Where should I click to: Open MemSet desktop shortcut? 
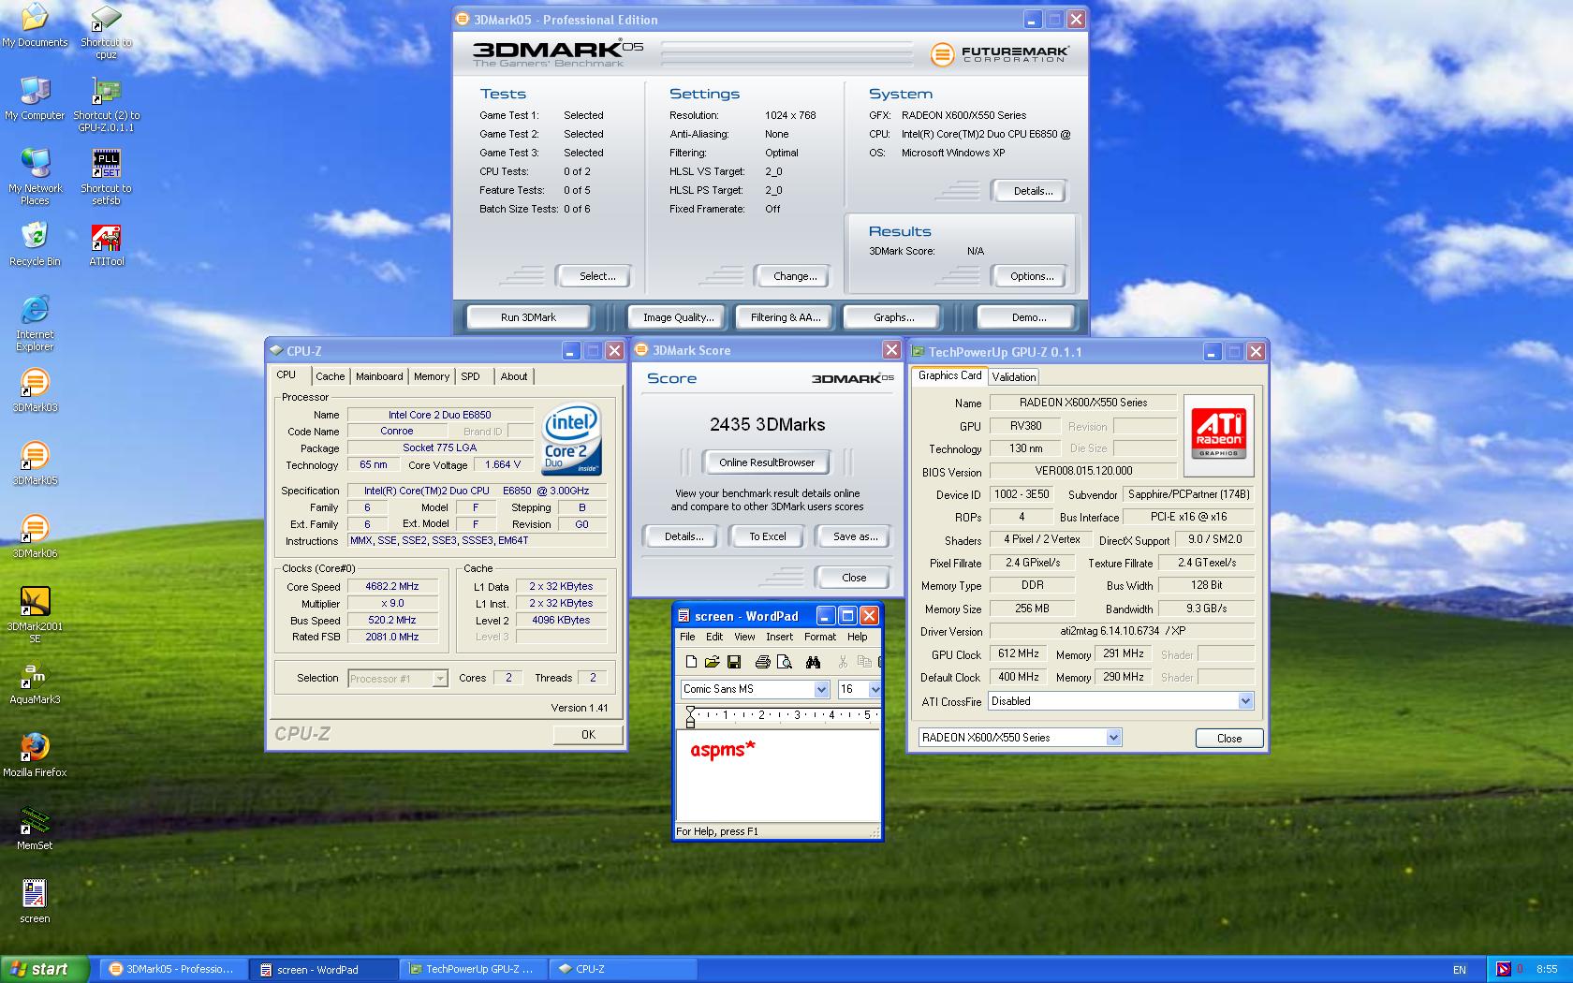click(35, 829)
